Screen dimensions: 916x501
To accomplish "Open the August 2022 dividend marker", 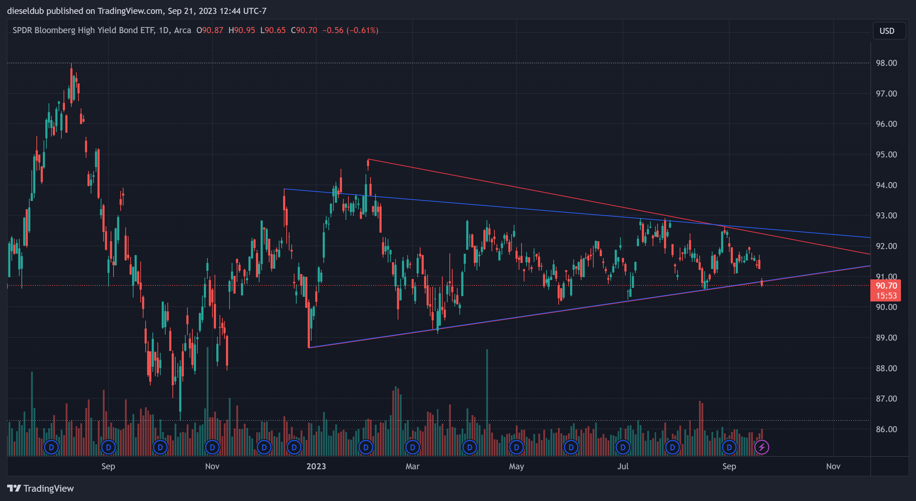I will (x=51, y=447).
